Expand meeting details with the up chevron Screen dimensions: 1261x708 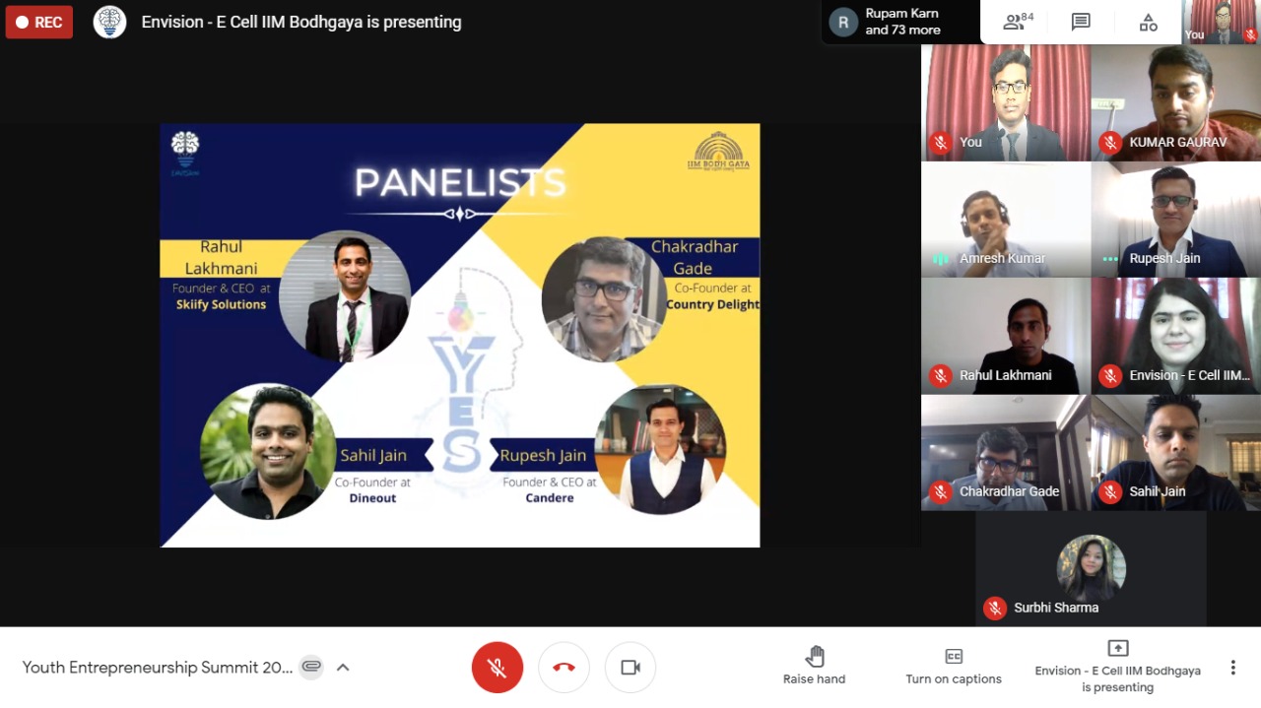click(343, 667)
